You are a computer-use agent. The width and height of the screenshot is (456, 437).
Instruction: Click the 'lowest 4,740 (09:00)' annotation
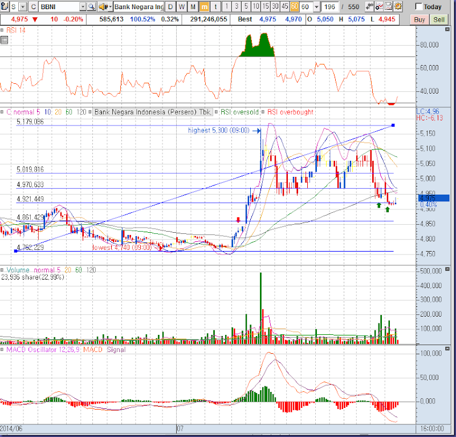point(122,248)
